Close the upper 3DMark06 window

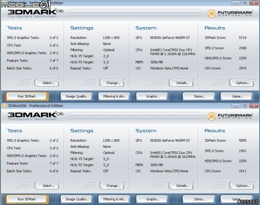(x=254, y=3)
